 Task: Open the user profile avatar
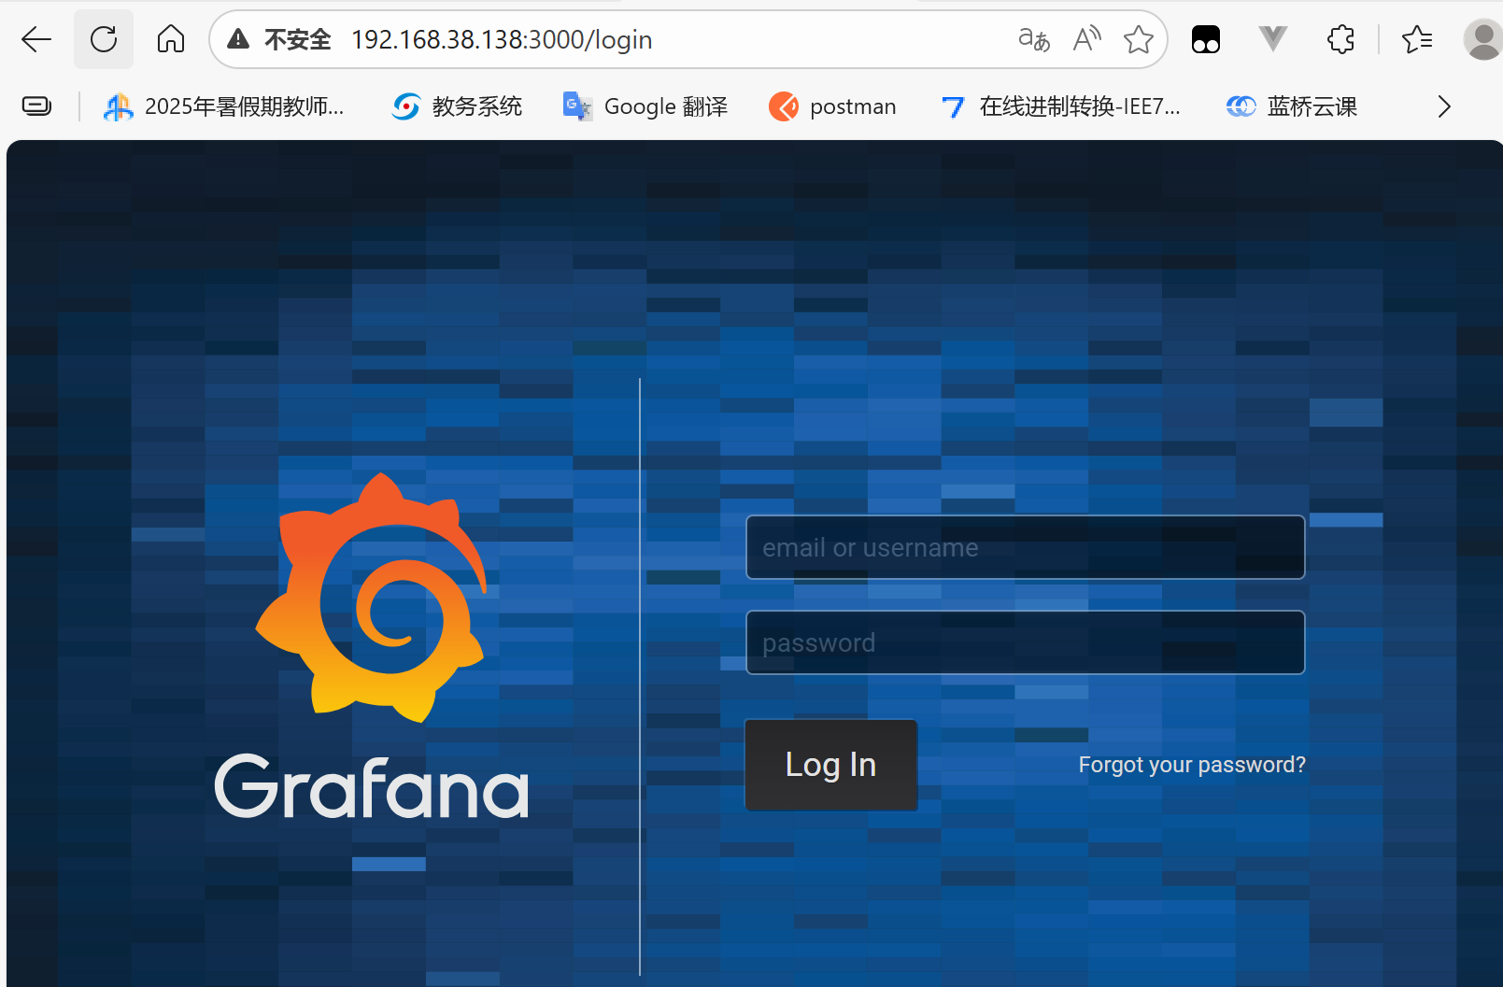point(1483,39)
